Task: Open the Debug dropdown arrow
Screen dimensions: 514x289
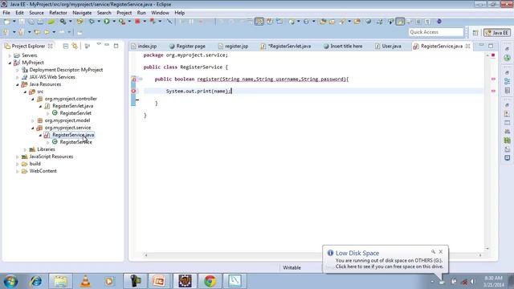Action: [x=99, y=22]
